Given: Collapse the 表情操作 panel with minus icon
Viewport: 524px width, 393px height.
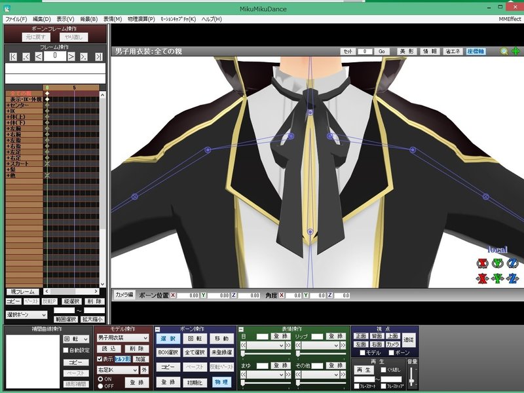Looking at the screenshot, I should pyautogui.click(x=241, y=329).
